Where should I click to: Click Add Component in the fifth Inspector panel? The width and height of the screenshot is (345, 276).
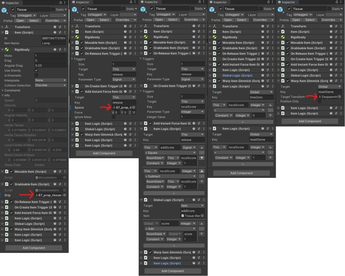(x=310, y=121)
